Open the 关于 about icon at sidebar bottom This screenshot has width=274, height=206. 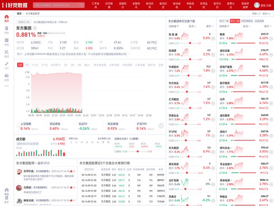pos(6,198)
